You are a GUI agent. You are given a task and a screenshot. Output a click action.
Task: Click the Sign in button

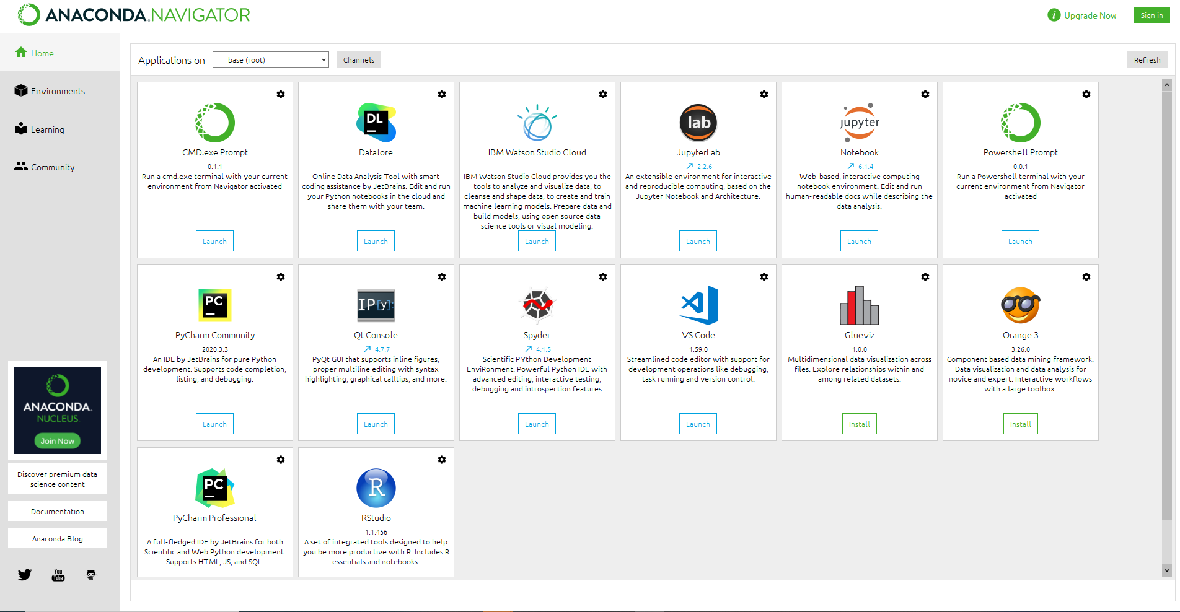pyautogui.click(x=1152, y=15)
